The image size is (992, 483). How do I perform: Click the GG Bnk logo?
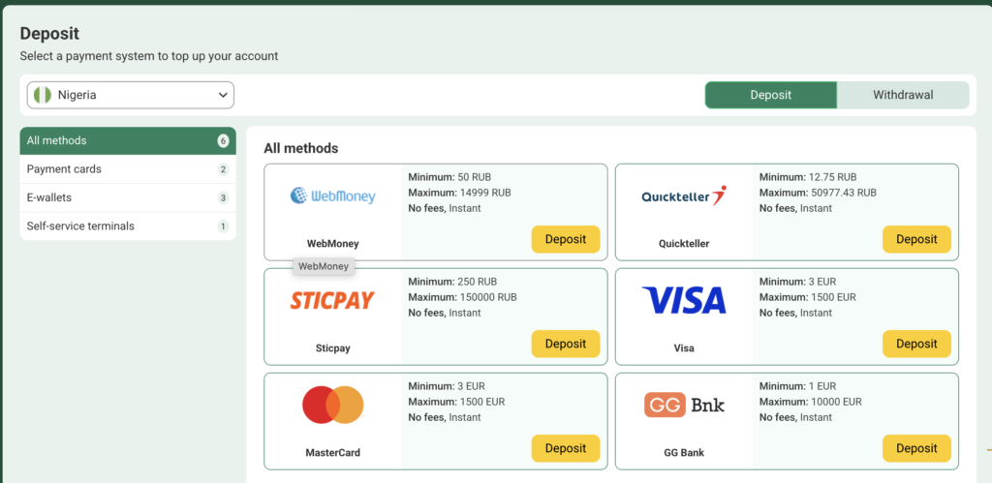(684, 405)
